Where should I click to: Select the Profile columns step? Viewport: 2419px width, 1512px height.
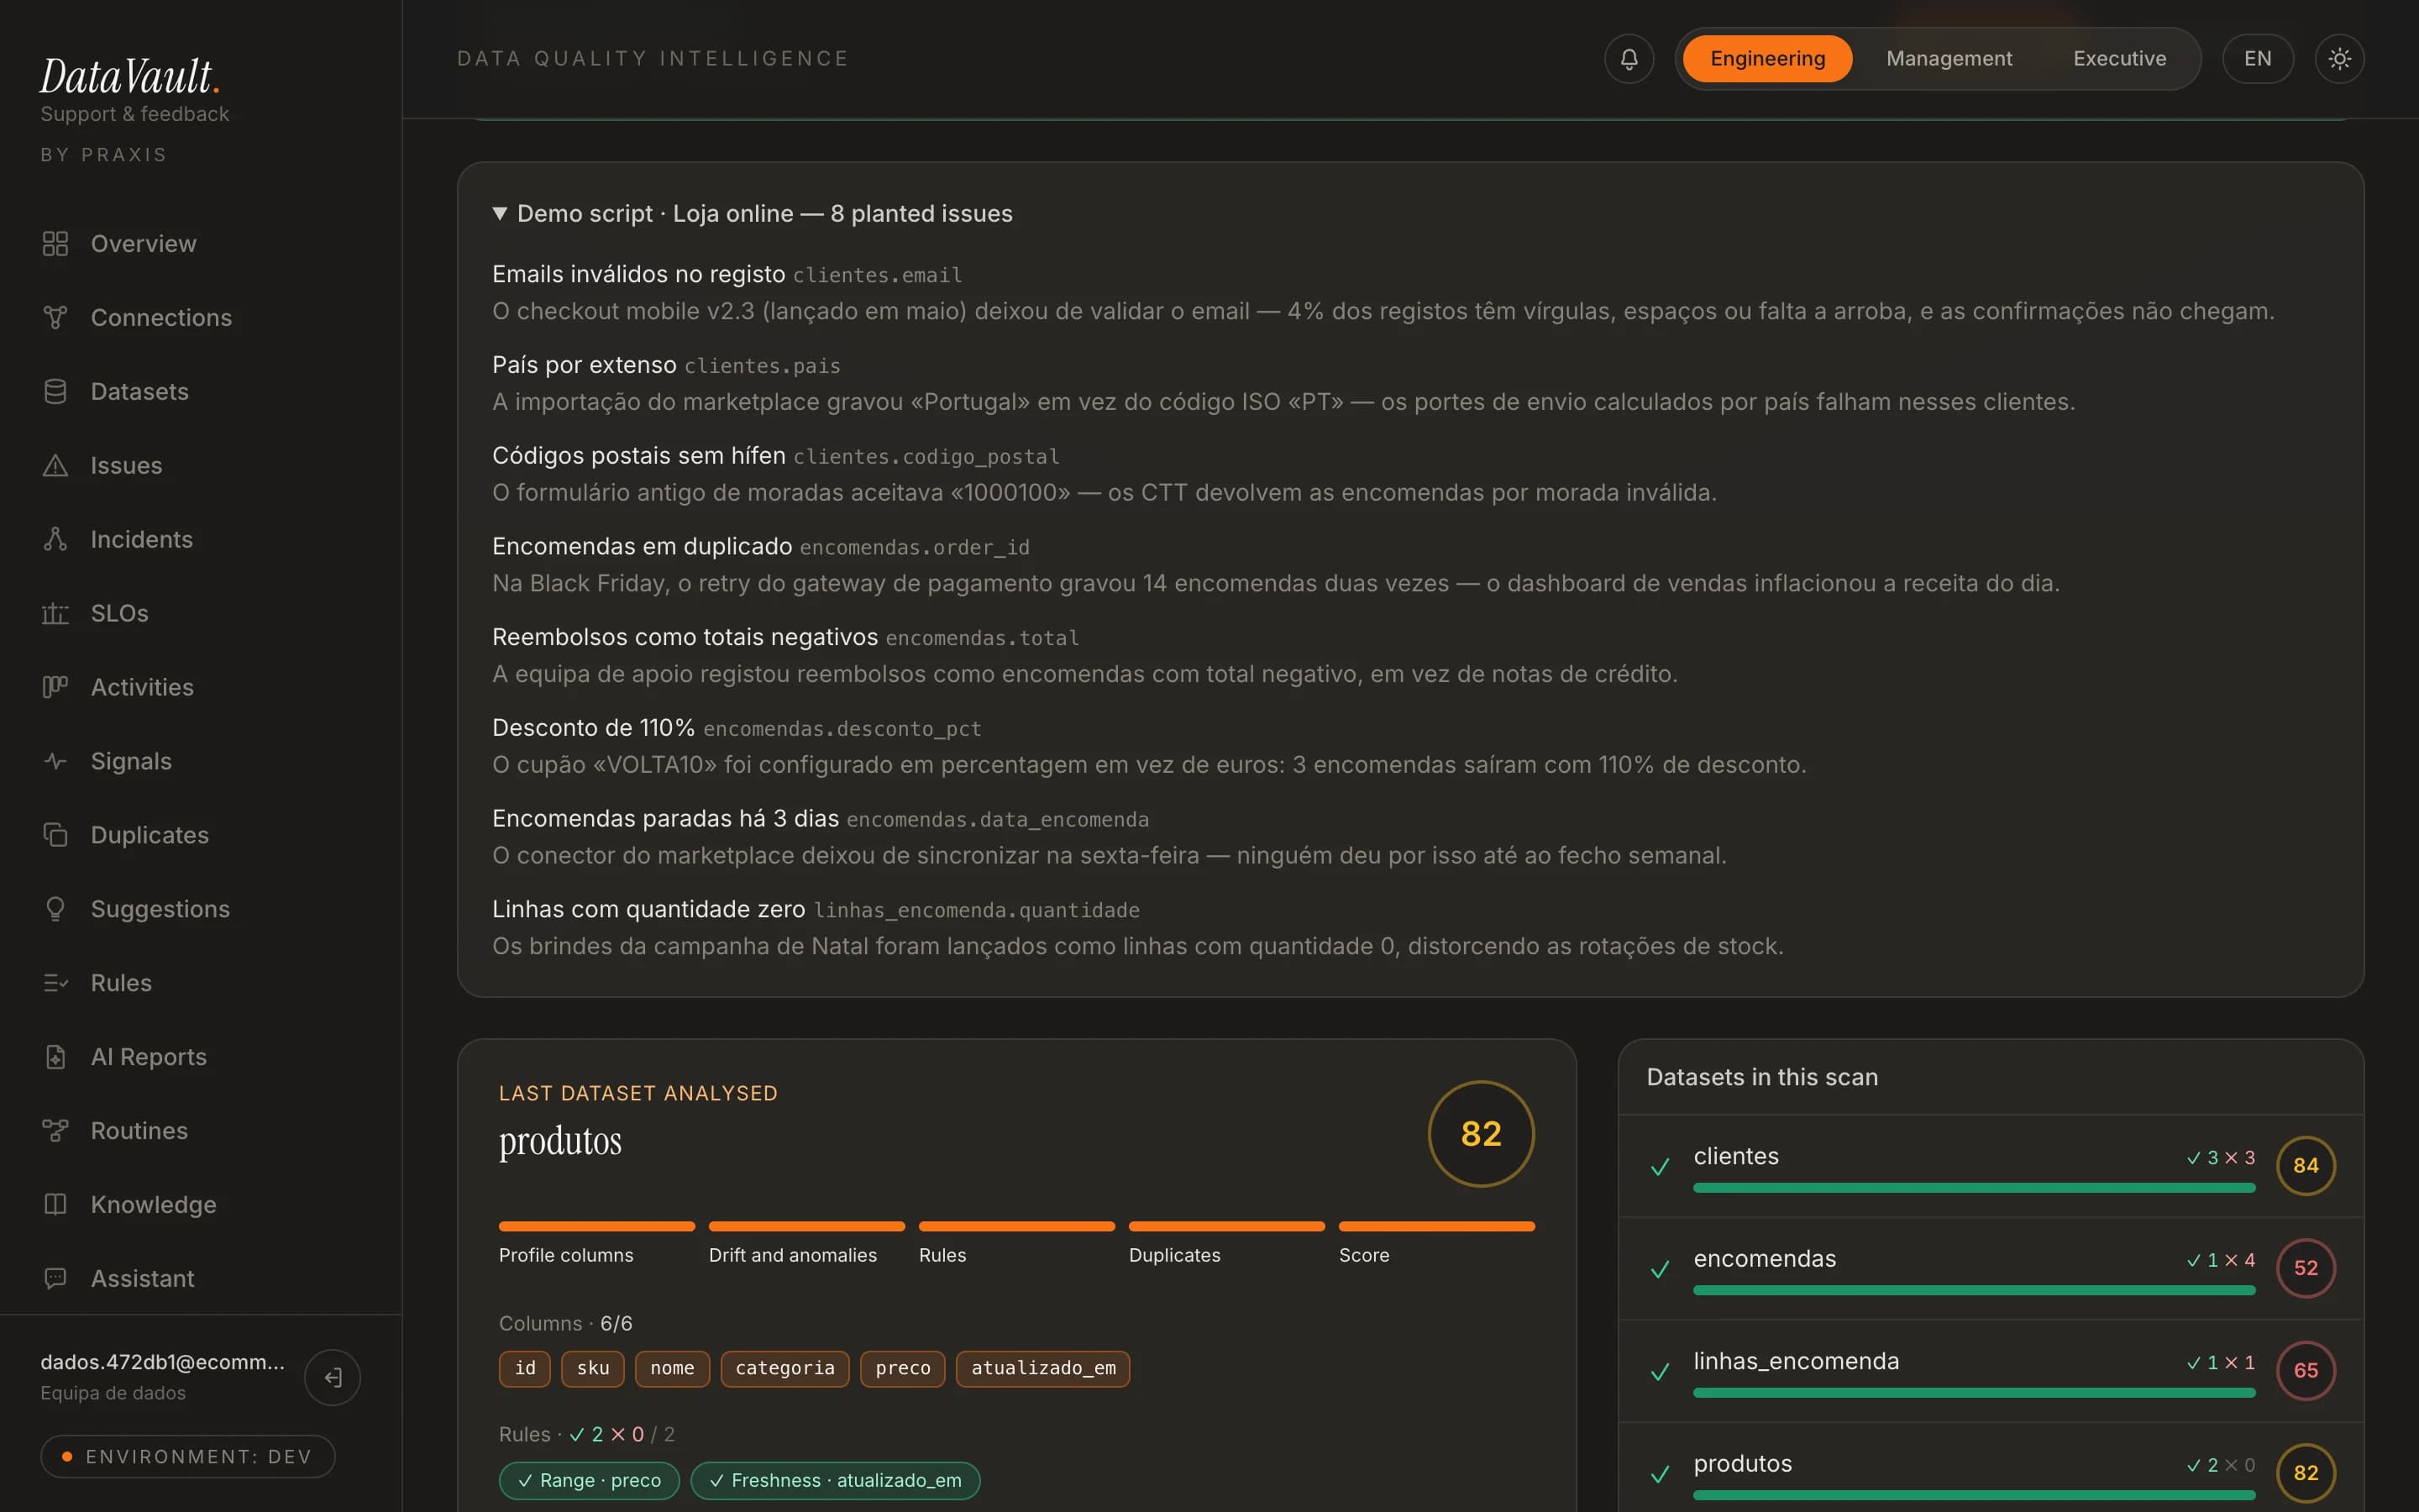tap(596, 1244)
